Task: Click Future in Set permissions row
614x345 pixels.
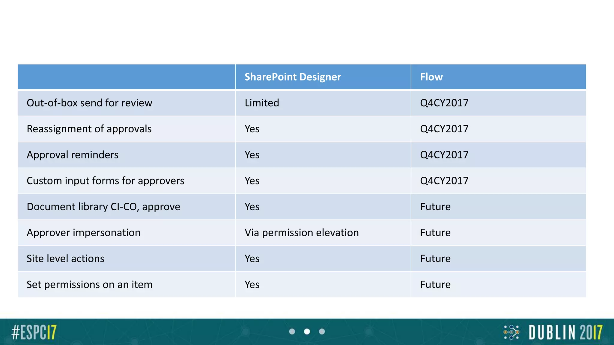Action: (x=435, y=285)
